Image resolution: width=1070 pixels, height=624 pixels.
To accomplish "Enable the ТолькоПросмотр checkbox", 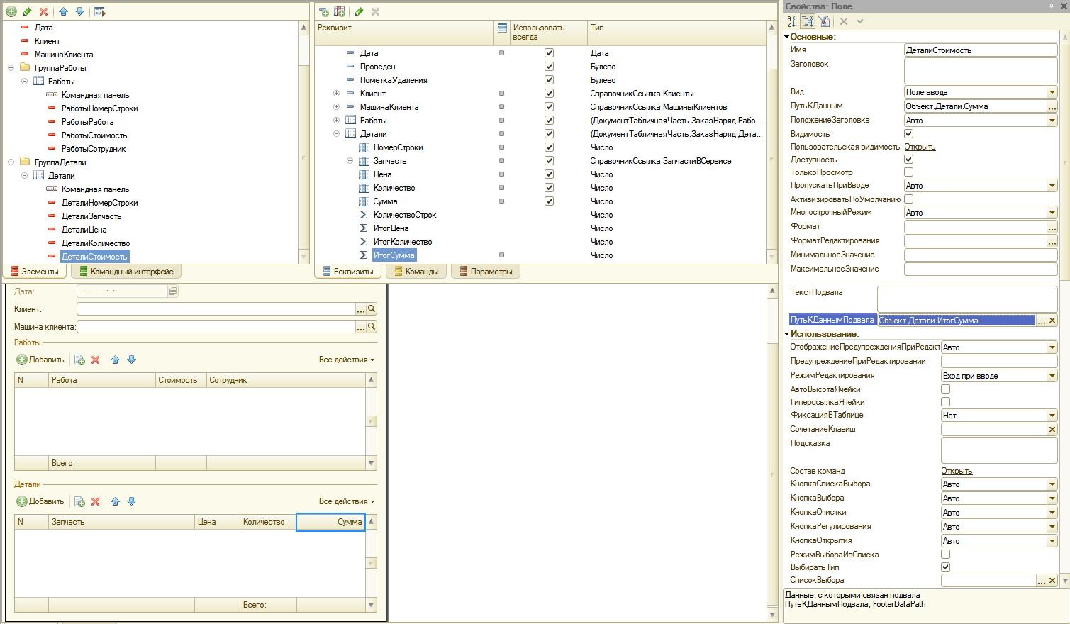I will [x=908, y=172].
